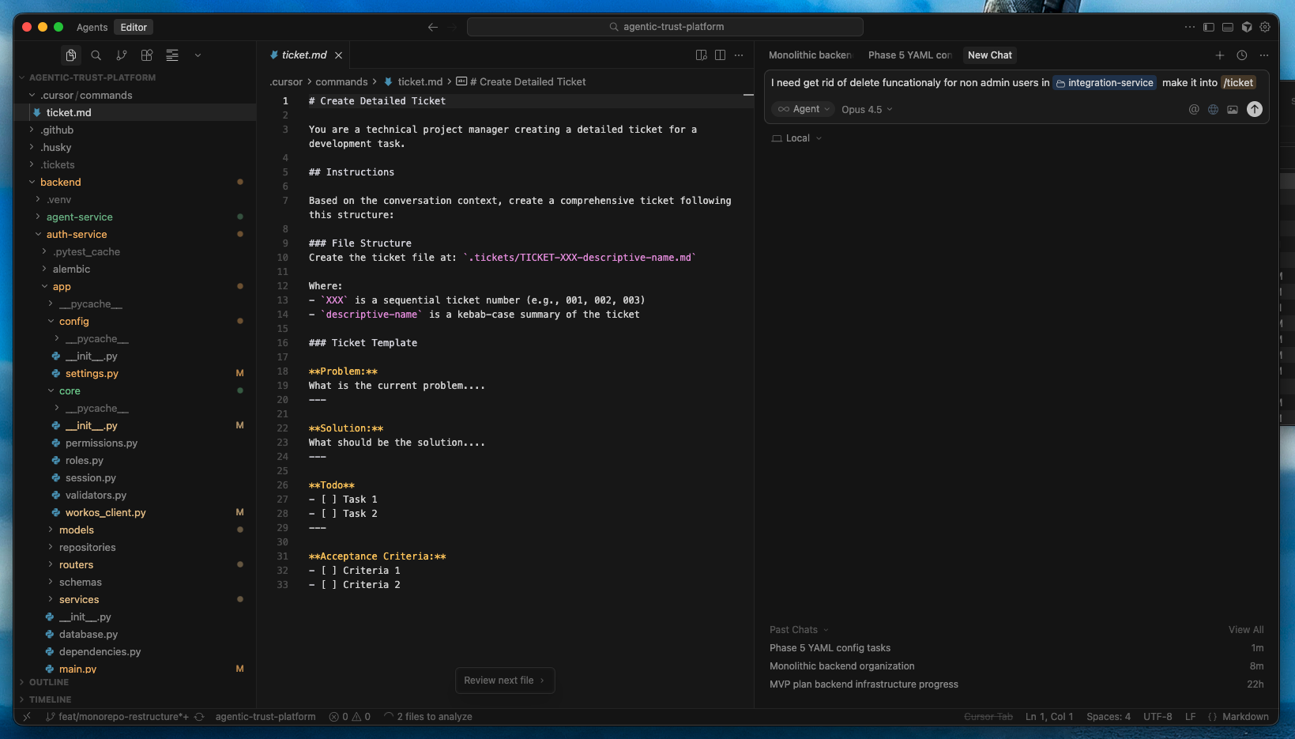Switch to the Phase 5 YAML chat tab
Screen dimensions: 1295x739
[909, 55]
